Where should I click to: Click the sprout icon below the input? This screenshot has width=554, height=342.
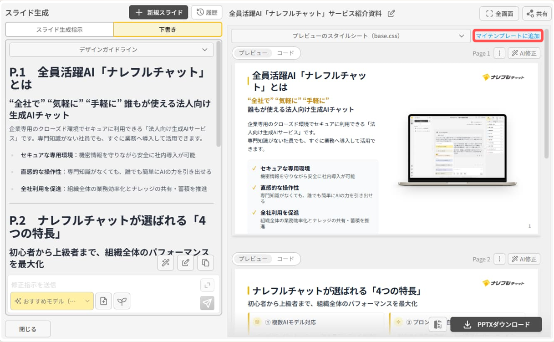coord(122,301)
